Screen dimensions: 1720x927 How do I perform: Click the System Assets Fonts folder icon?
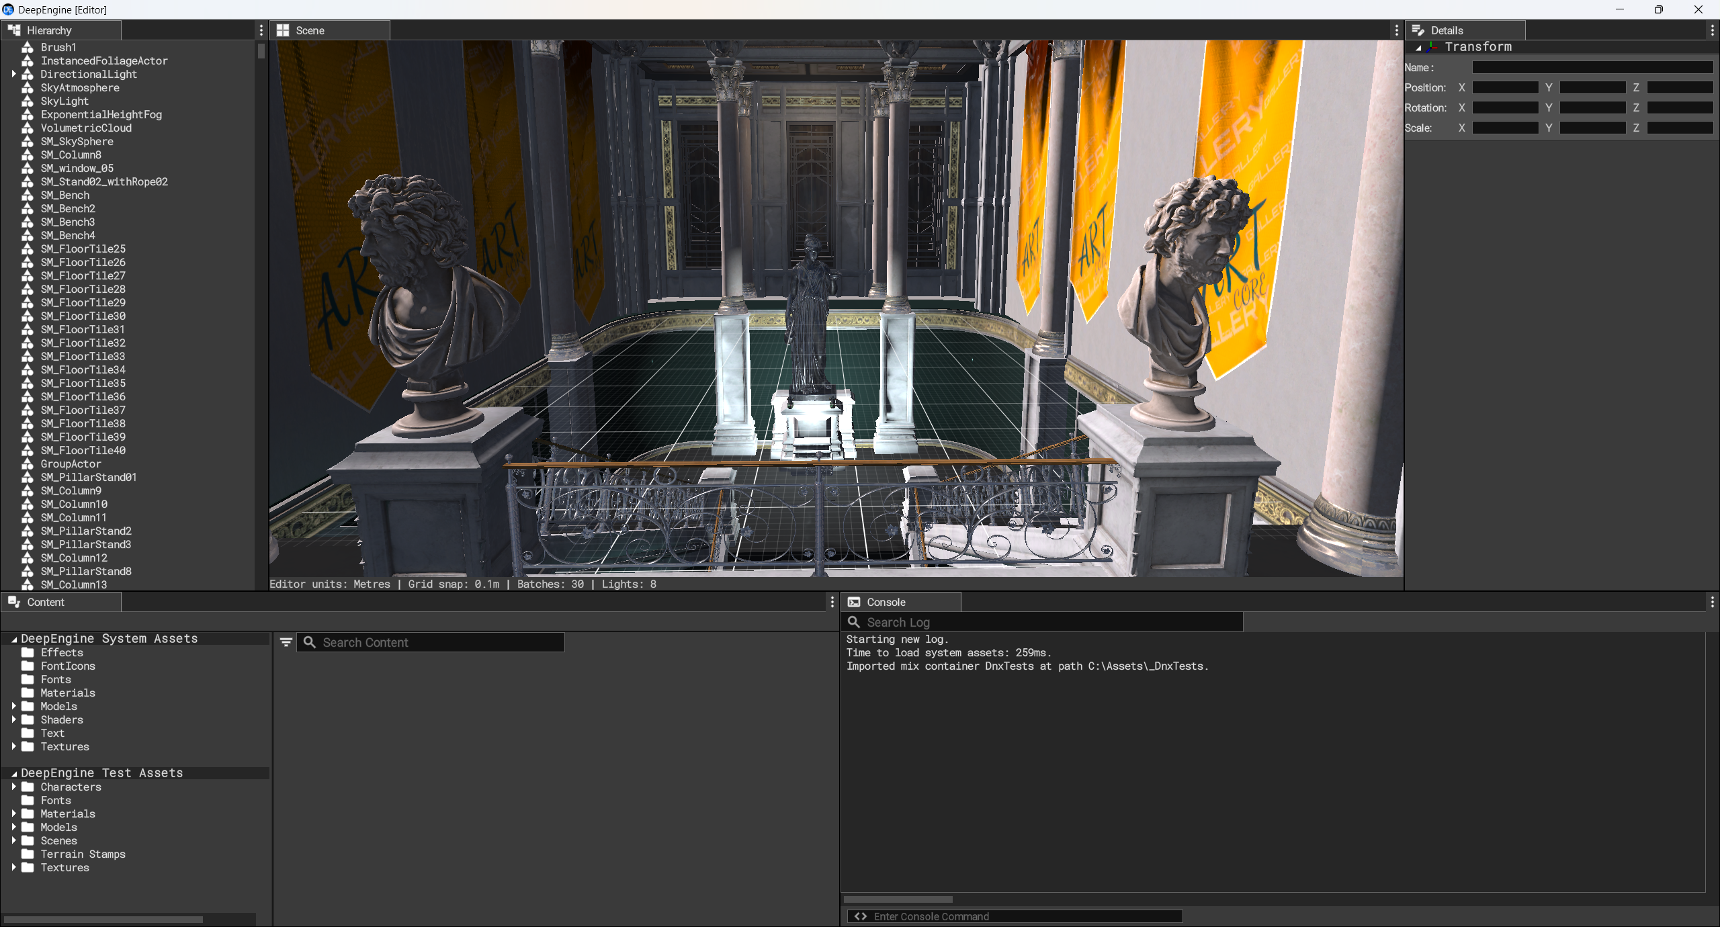(x=28, y=679)
